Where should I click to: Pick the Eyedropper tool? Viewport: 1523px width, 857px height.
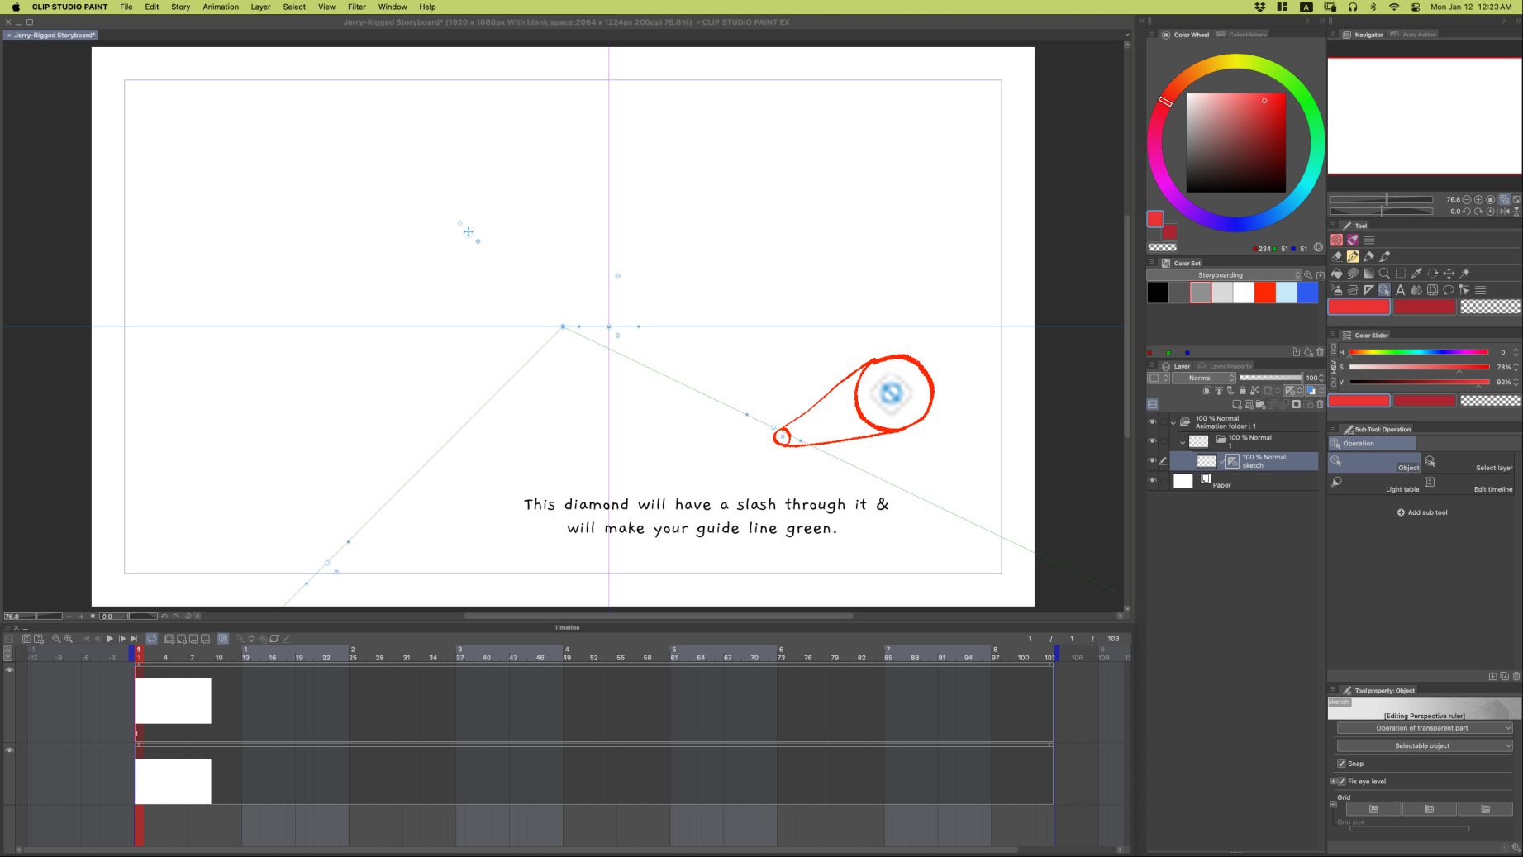tap(1416, 274)
